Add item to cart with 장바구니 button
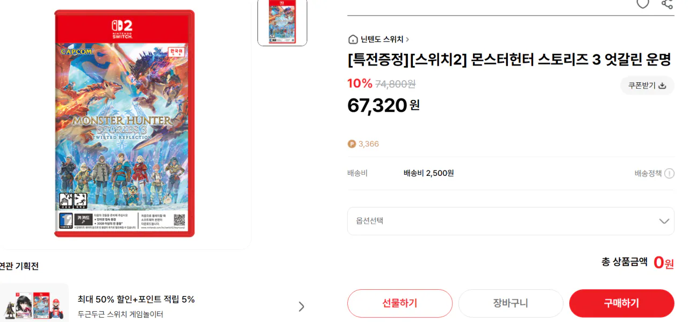This screenshot has height=322, width=688. point(511,303)
